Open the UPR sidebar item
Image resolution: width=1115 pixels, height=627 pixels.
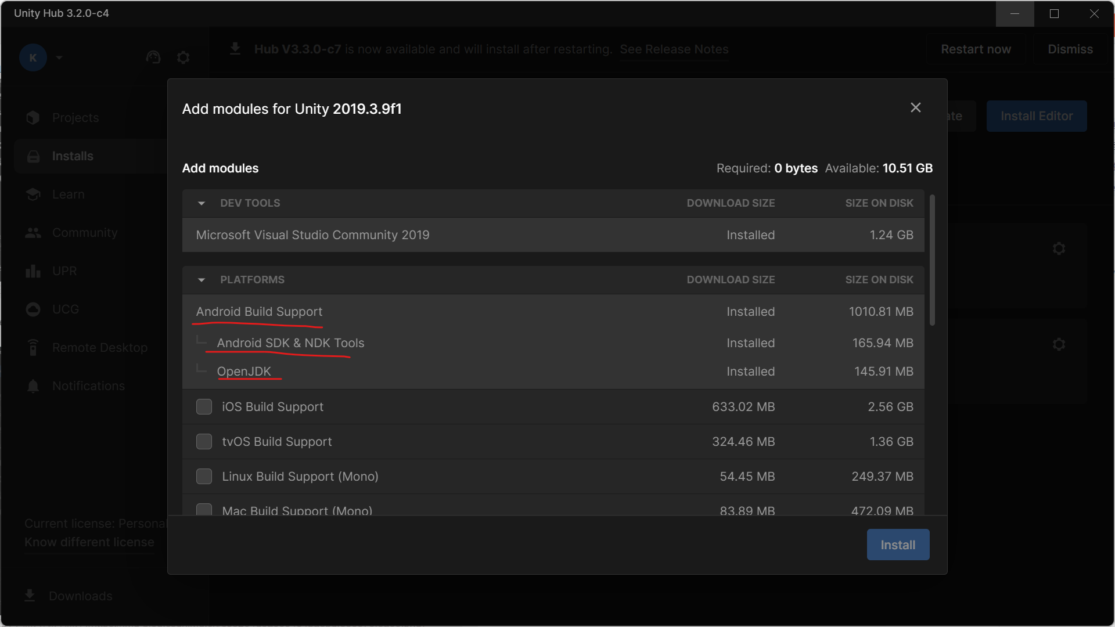90,271
